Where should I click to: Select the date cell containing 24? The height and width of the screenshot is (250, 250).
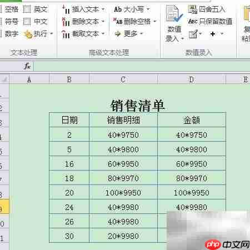click(x=69, y=207)
